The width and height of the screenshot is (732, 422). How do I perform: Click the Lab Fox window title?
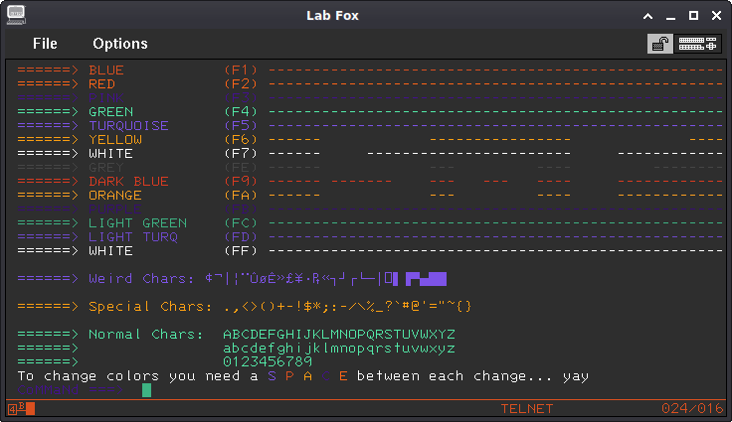(x=332, y=15)
